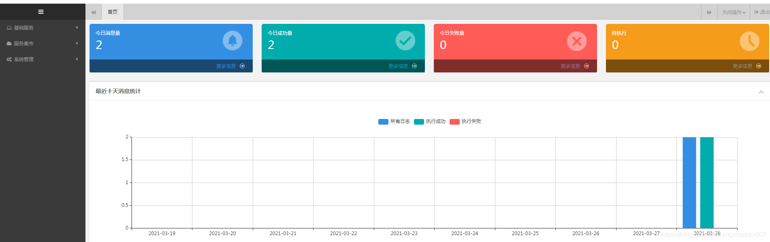Toggle the 执行成功 teal legend swatch

coord(419,121)
